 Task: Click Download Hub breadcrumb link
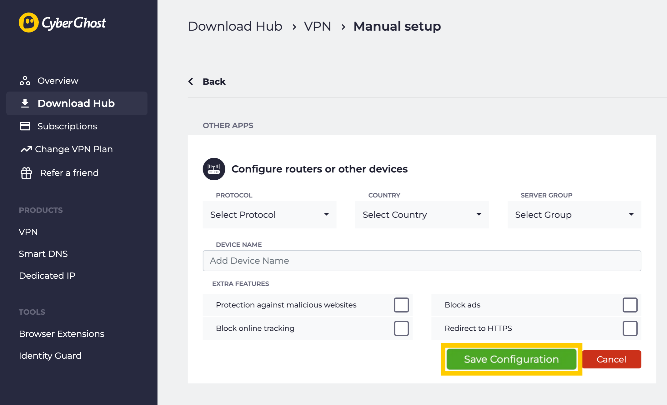click(235, 26)
